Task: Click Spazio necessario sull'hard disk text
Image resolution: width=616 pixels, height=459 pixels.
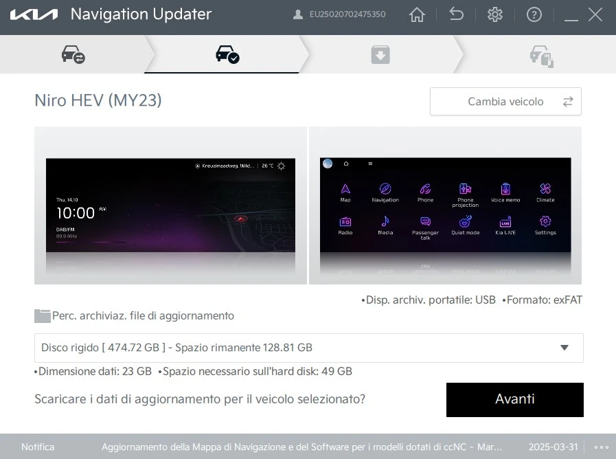Action: point(255,371)
